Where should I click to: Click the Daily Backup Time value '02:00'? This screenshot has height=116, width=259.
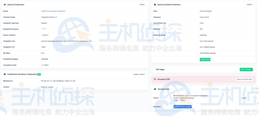(202, 23)
